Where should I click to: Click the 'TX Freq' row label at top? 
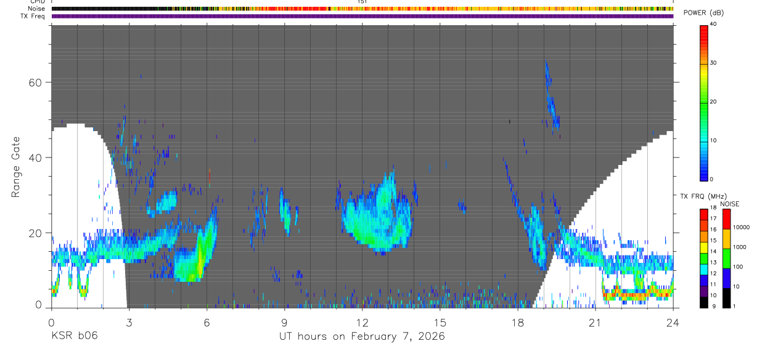(x=33, y=16)
